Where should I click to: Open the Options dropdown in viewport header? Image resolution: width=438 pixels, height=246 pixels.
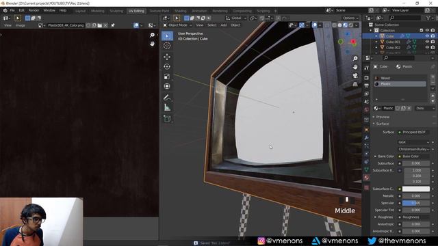[350, 18]
